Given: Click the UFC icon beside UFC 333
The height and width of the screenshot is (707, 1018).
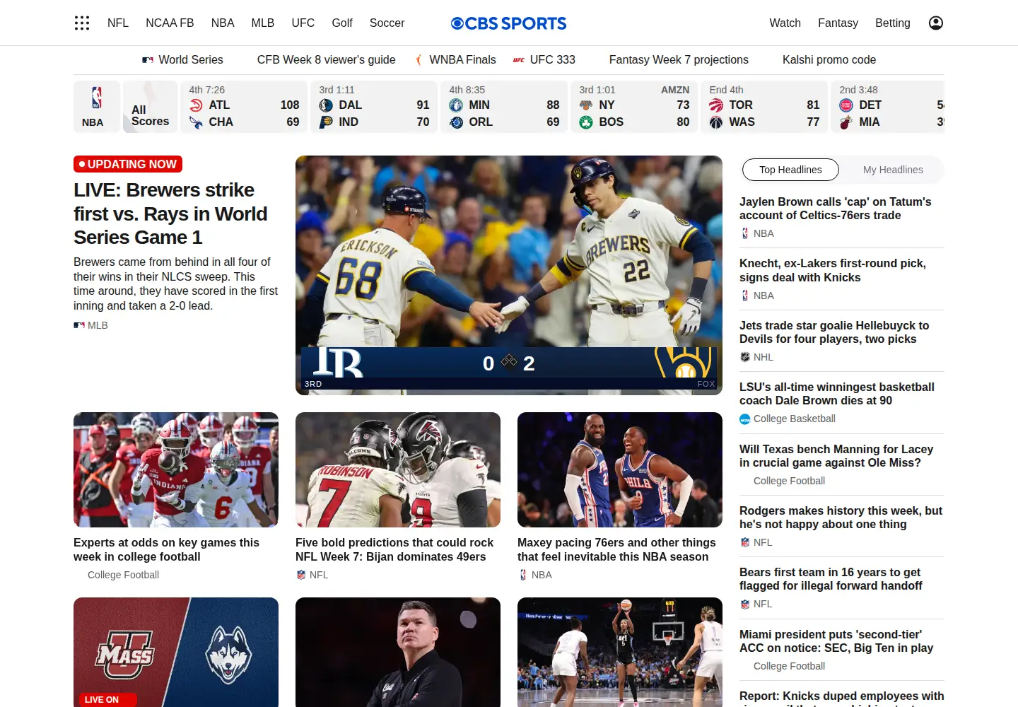Looking at the screenshot, I should (519, 60).
